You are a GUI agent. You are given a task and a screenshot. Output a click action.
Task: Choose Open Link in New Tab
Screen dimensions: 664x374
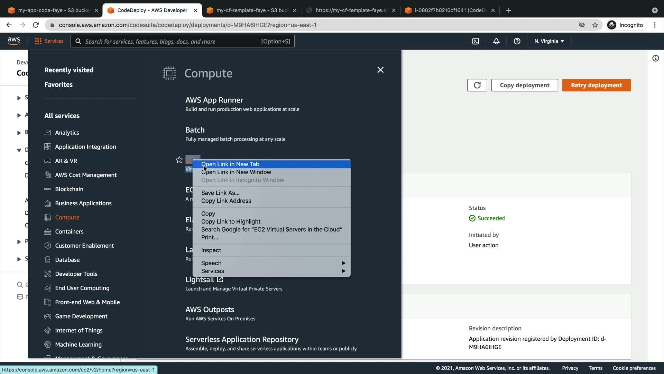230,164
